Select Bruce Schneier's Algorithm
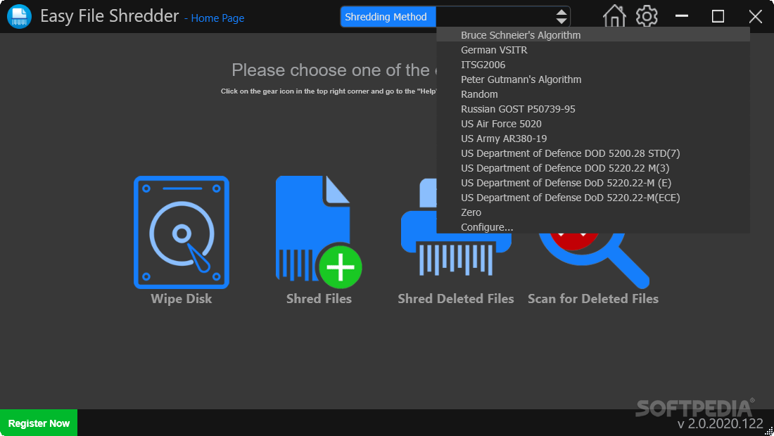This screenshot has width=774, height=436. click(x=593, y=35)
